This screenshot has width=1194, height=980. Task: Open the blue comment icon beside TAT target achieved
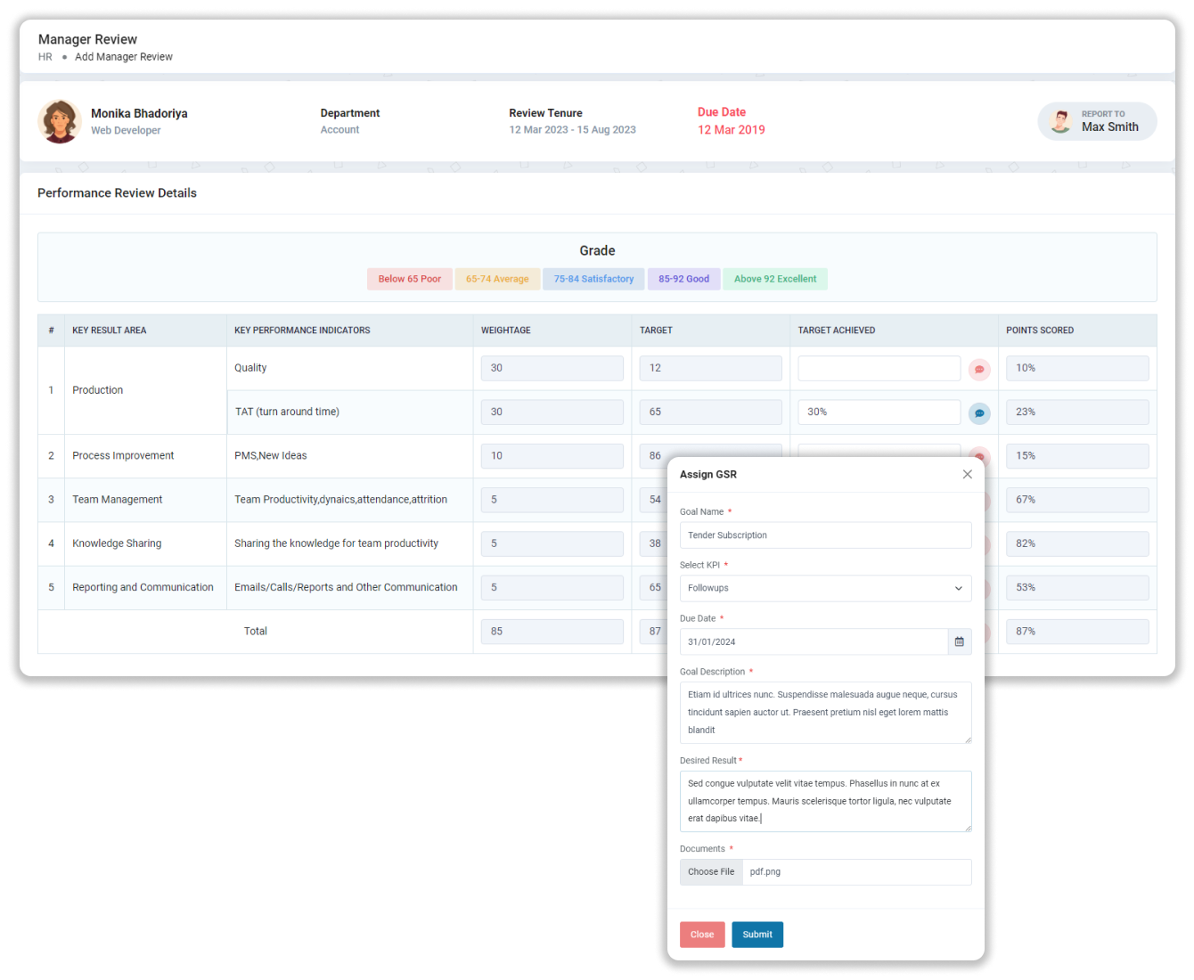click(x=979, y=412)
